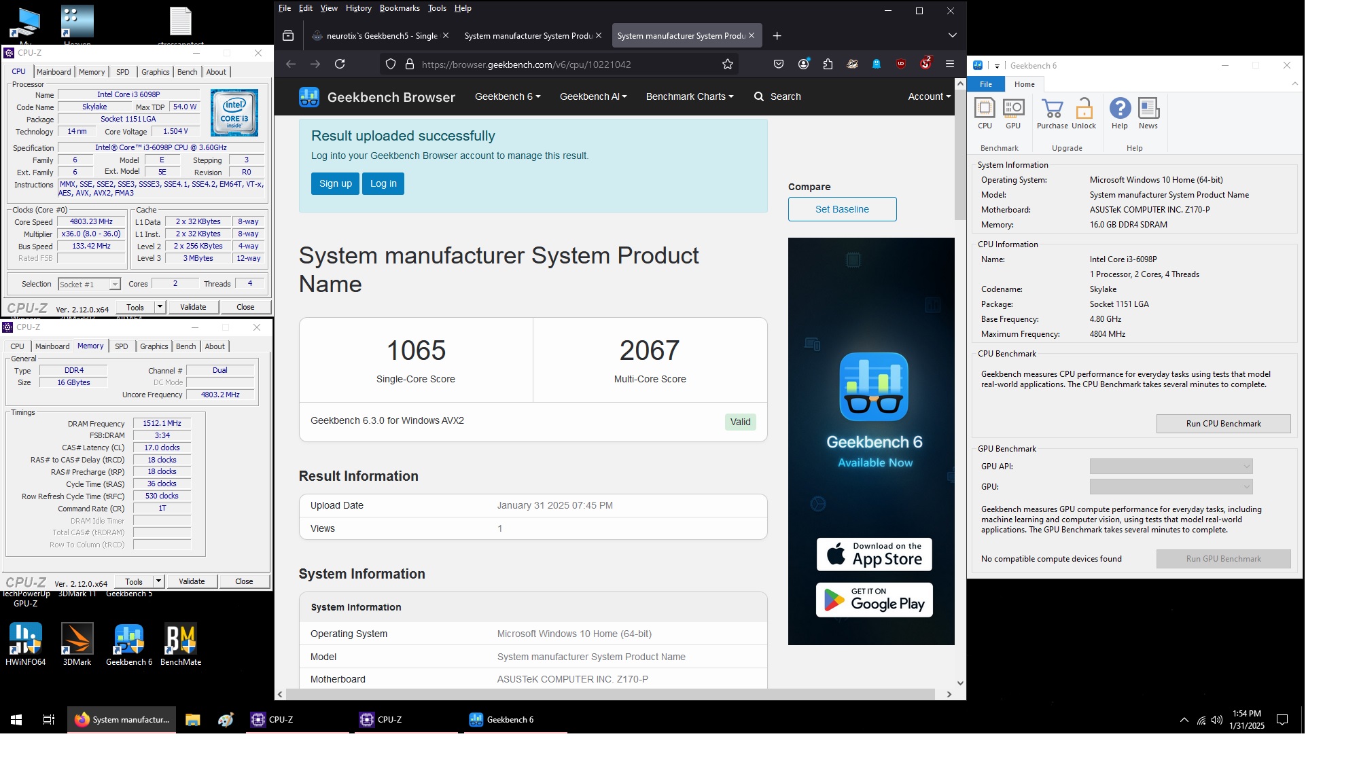1359x764 pixels.
Task: Collapse the Geekbench 6 ribbon
Action: (1295, 84)
